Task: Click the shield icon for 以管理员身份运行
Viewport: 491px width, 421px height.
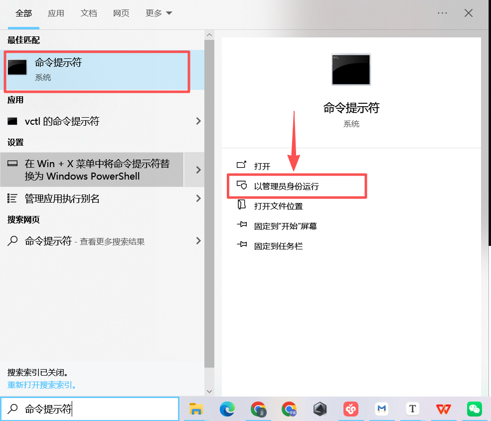Action: click(x=241, y=185)
